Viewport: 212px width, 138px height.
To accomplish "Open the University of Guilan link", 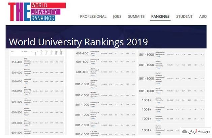I will [95, 103].
